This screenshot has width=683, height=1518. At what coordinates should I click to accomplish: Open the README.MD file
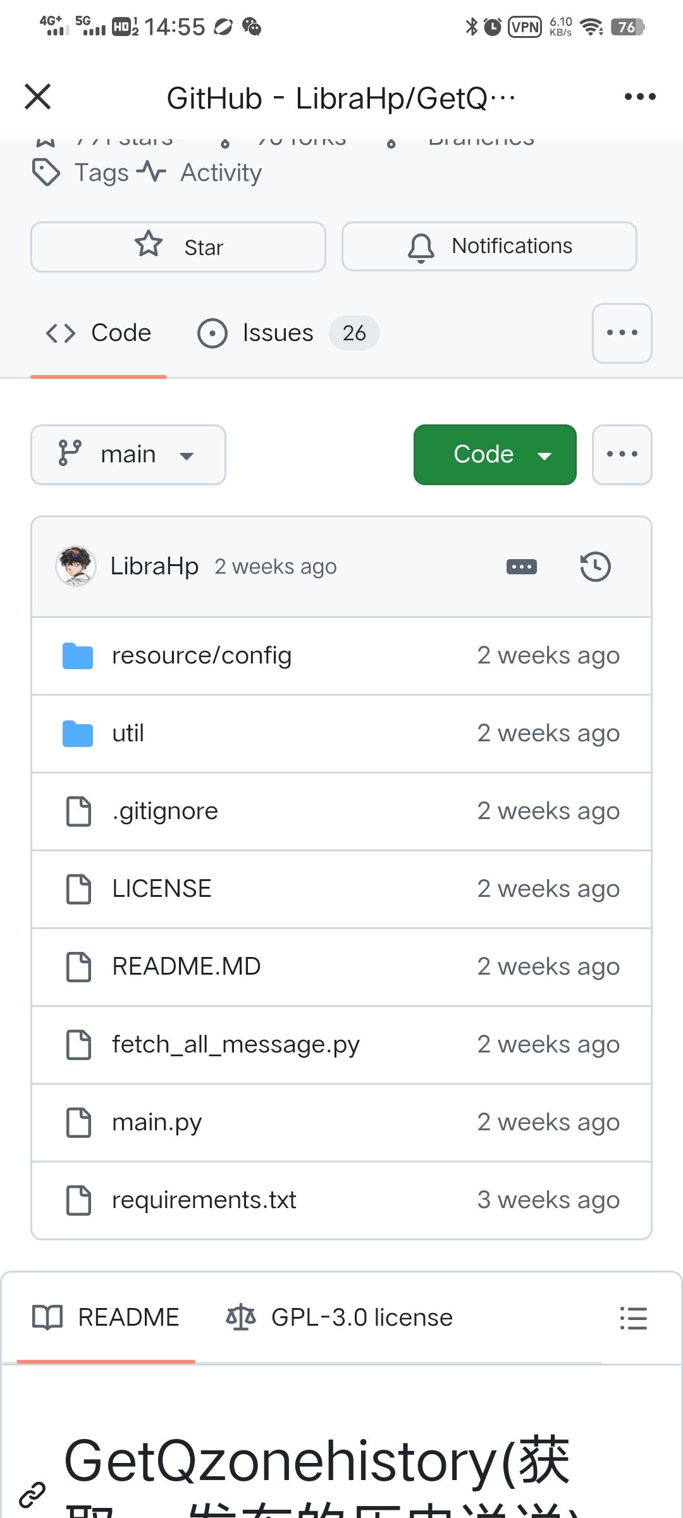[187, 967]
